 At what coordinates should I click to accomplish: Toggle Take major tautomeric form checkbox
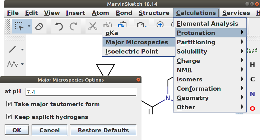coord(9,104)
